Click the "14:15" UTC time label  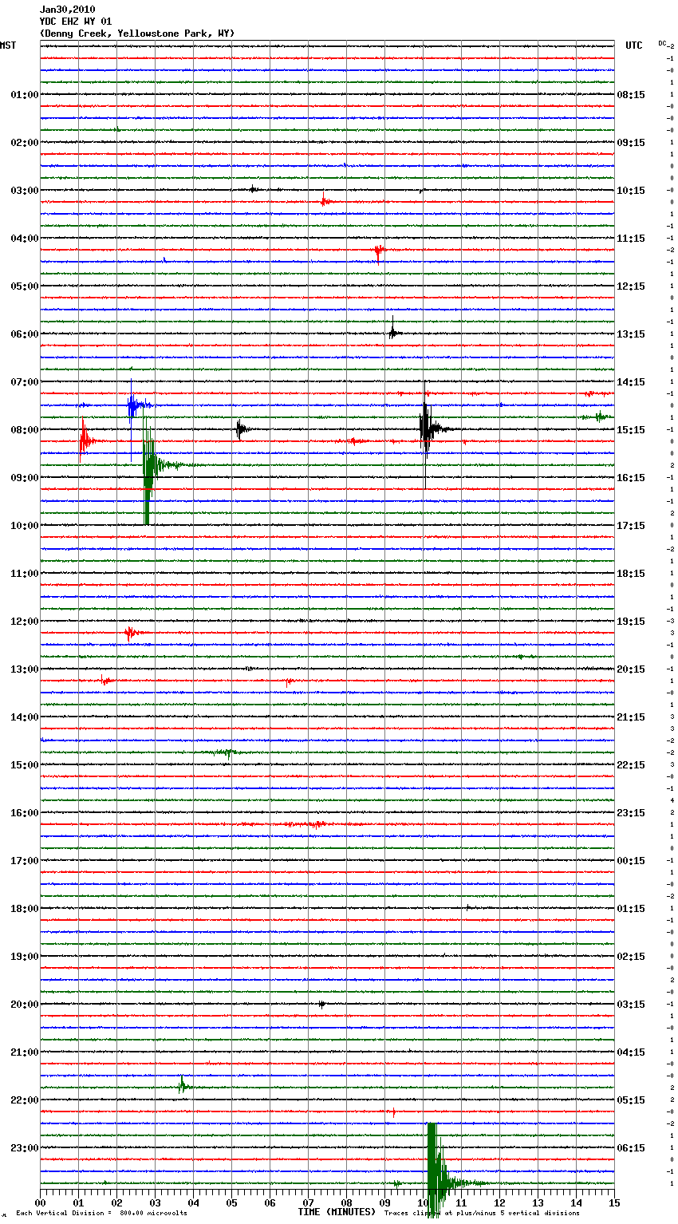(x=631, y=382)
